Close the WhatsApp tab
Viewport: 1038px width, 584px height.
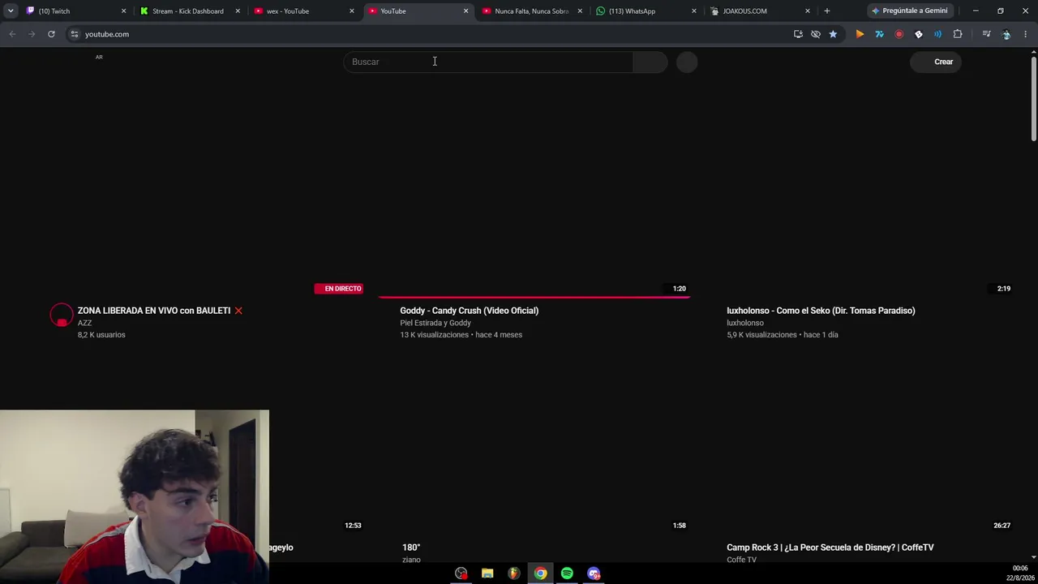click(x=693, y=11)
